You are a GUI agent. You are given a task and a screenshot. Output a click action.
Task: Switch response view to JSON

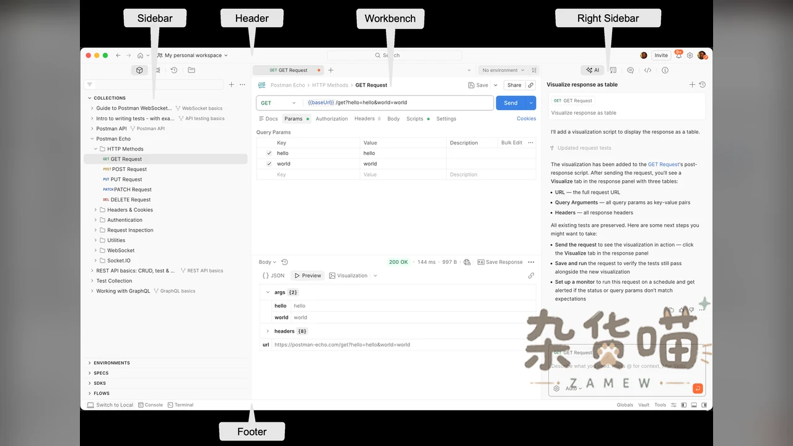coord(273,276)
